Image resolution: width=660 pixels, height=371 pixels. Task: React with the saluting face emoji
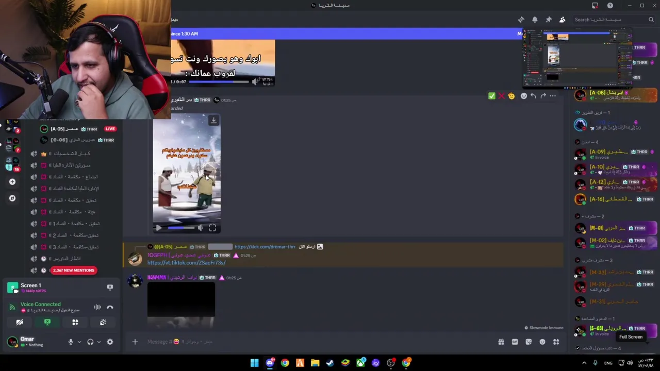(511, 96)
